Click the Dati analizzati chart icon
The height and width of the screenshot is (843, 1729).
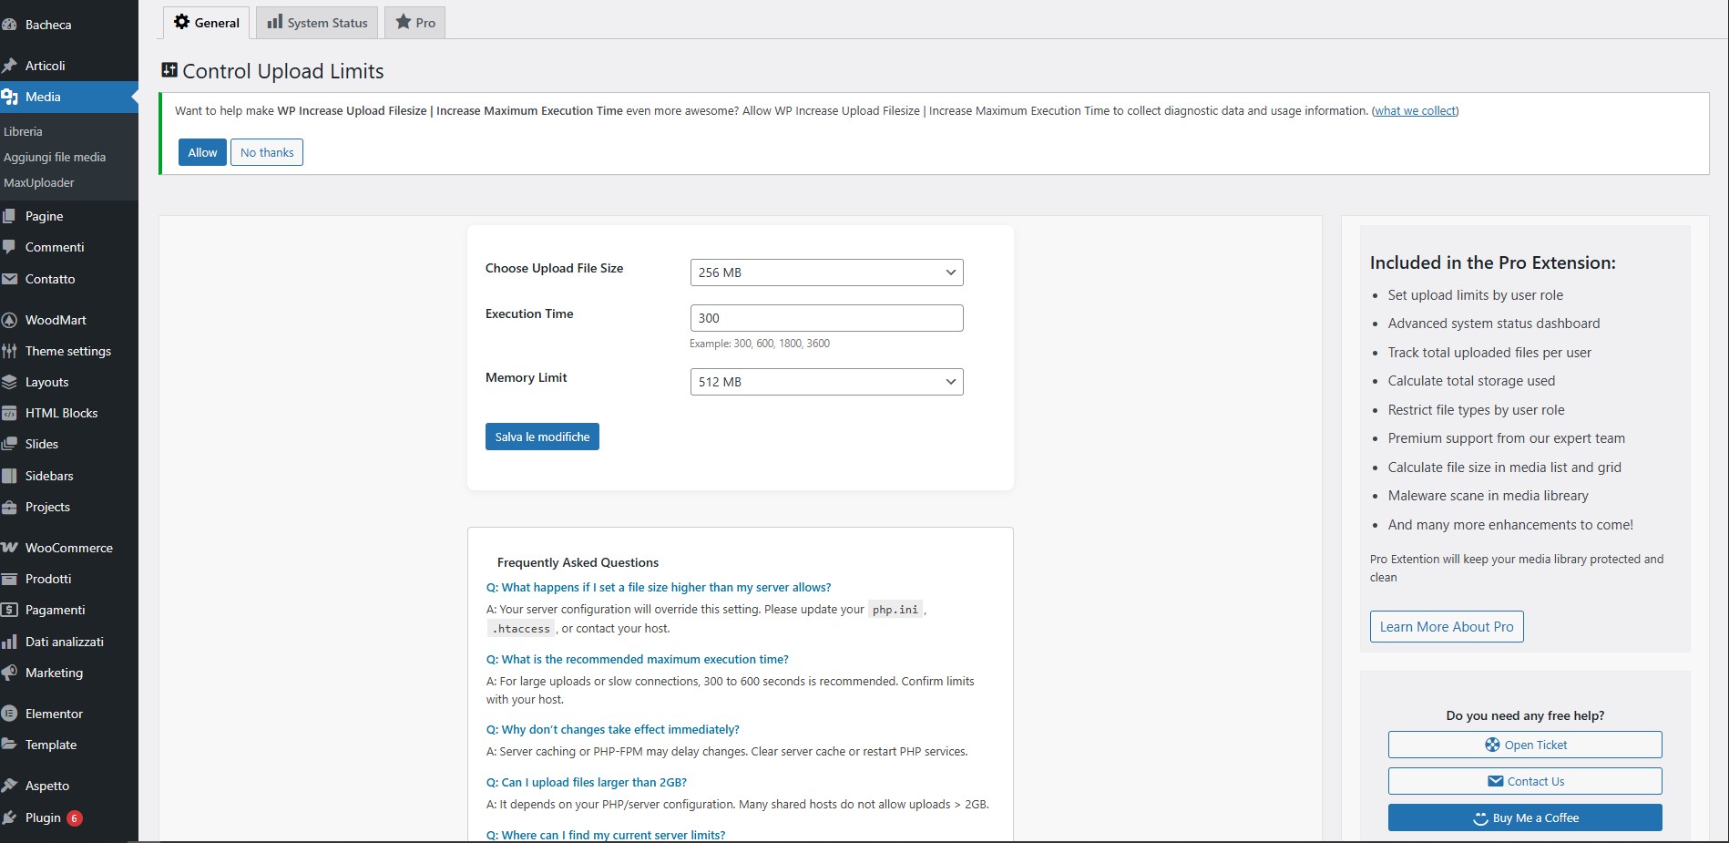pos(9,642)
